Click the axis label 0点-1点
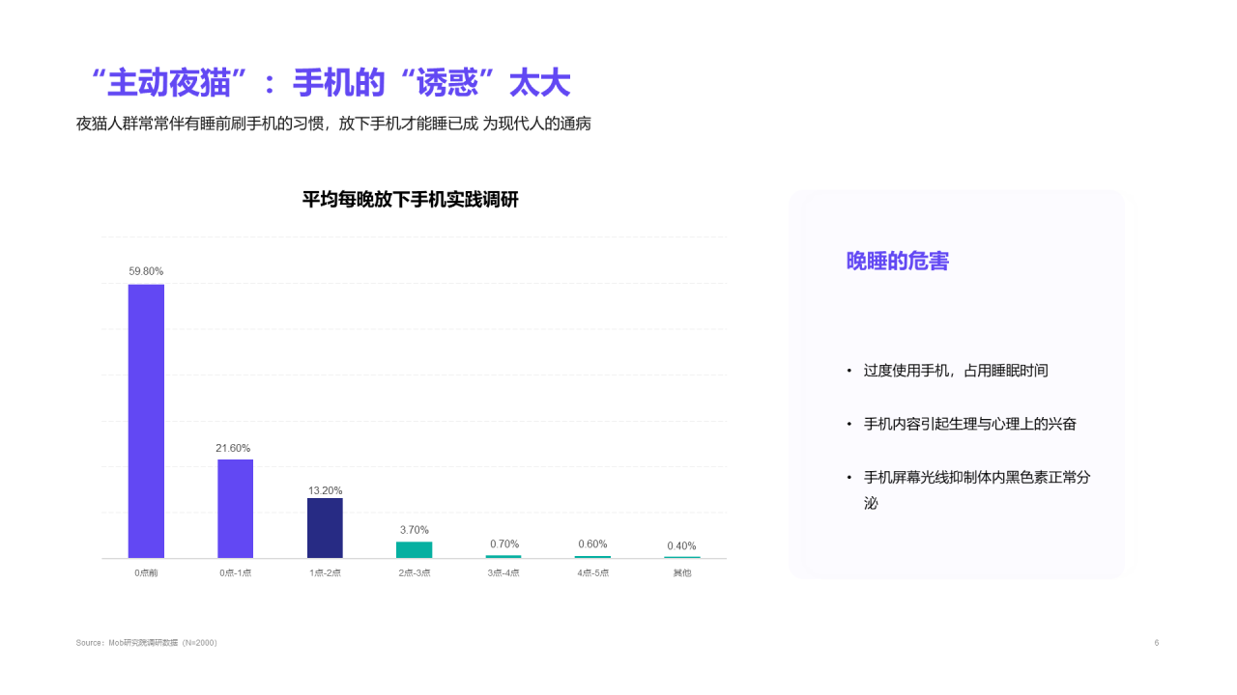Image resolution: width=1237 pixels, height=695 pixels. pos(235,573)
